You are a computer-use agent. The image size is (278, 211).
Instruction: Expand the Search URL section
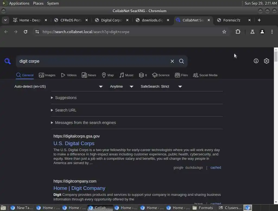point(64,110)
